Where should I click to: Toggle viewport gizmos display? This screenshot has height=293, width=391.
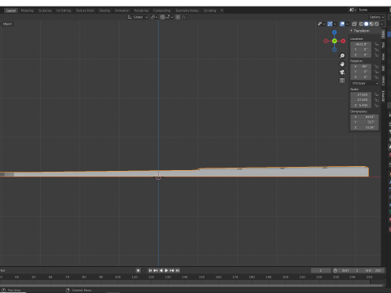tap(330, 24)
